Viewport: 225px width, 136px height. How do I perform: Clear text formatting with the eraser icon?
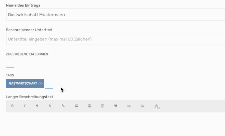click(157, 106)
